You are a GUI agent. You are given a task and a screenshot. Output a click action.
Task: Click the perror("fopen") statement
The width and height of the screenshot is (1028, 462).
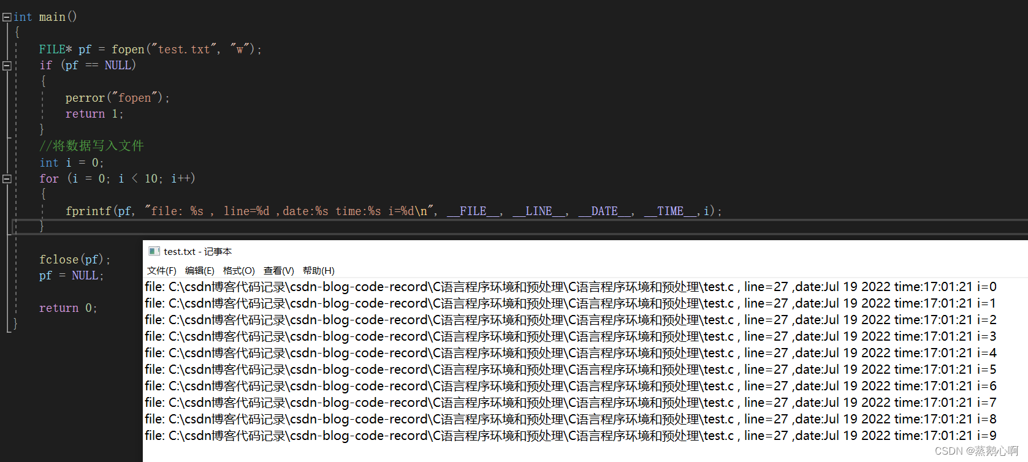pyautogui.click(x=118, y=97)
